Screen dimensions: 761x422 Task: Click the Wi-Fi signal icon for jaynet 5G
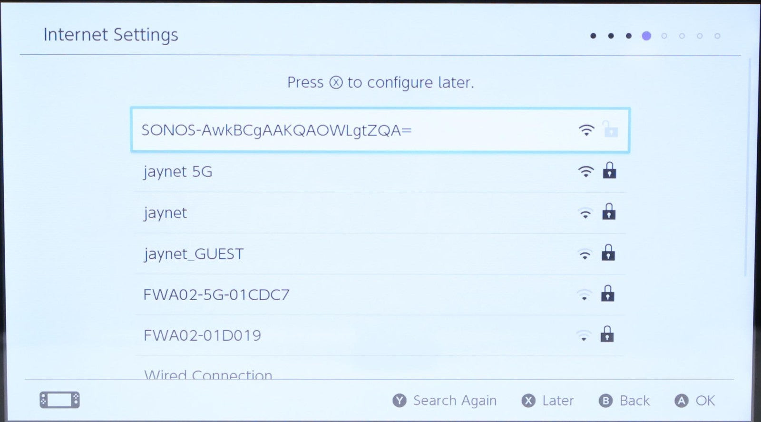pyautogui.click(x=586, y=171)
